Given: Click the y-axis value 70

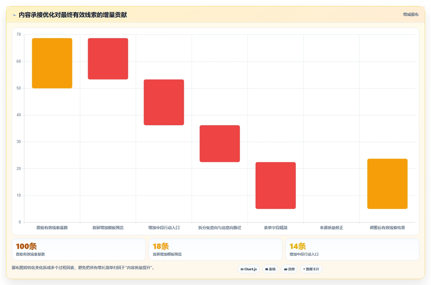Looking at the screenshot, I should (x=19, y=35).
